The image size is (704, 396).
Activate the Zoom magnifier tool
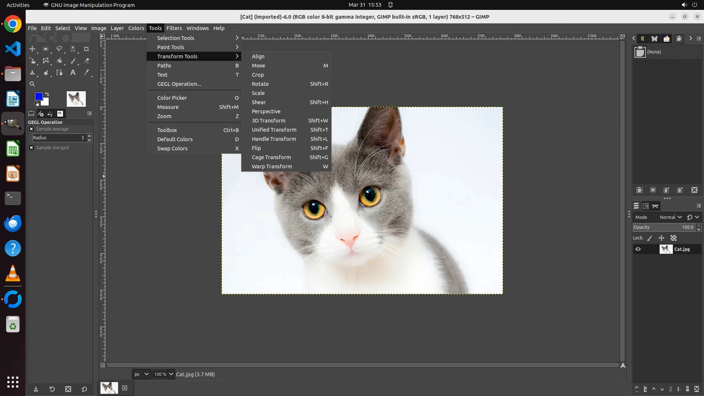point(32,84)
